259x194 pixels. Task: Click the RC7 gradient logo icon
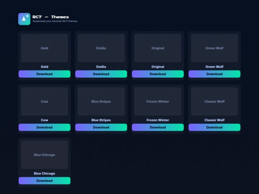point(24,19)
